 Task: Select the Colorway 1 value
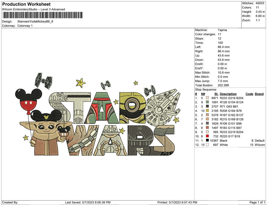pos(25,26)
